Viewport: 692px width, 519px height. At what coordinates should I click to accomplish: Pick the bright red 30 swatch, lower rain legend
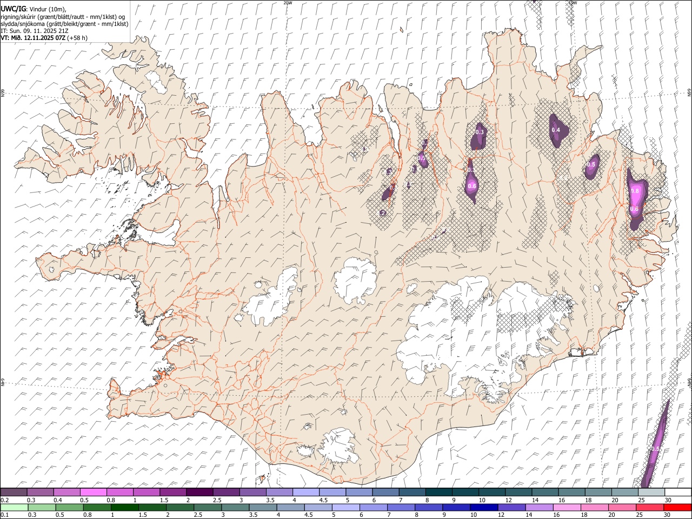[677, 507]
